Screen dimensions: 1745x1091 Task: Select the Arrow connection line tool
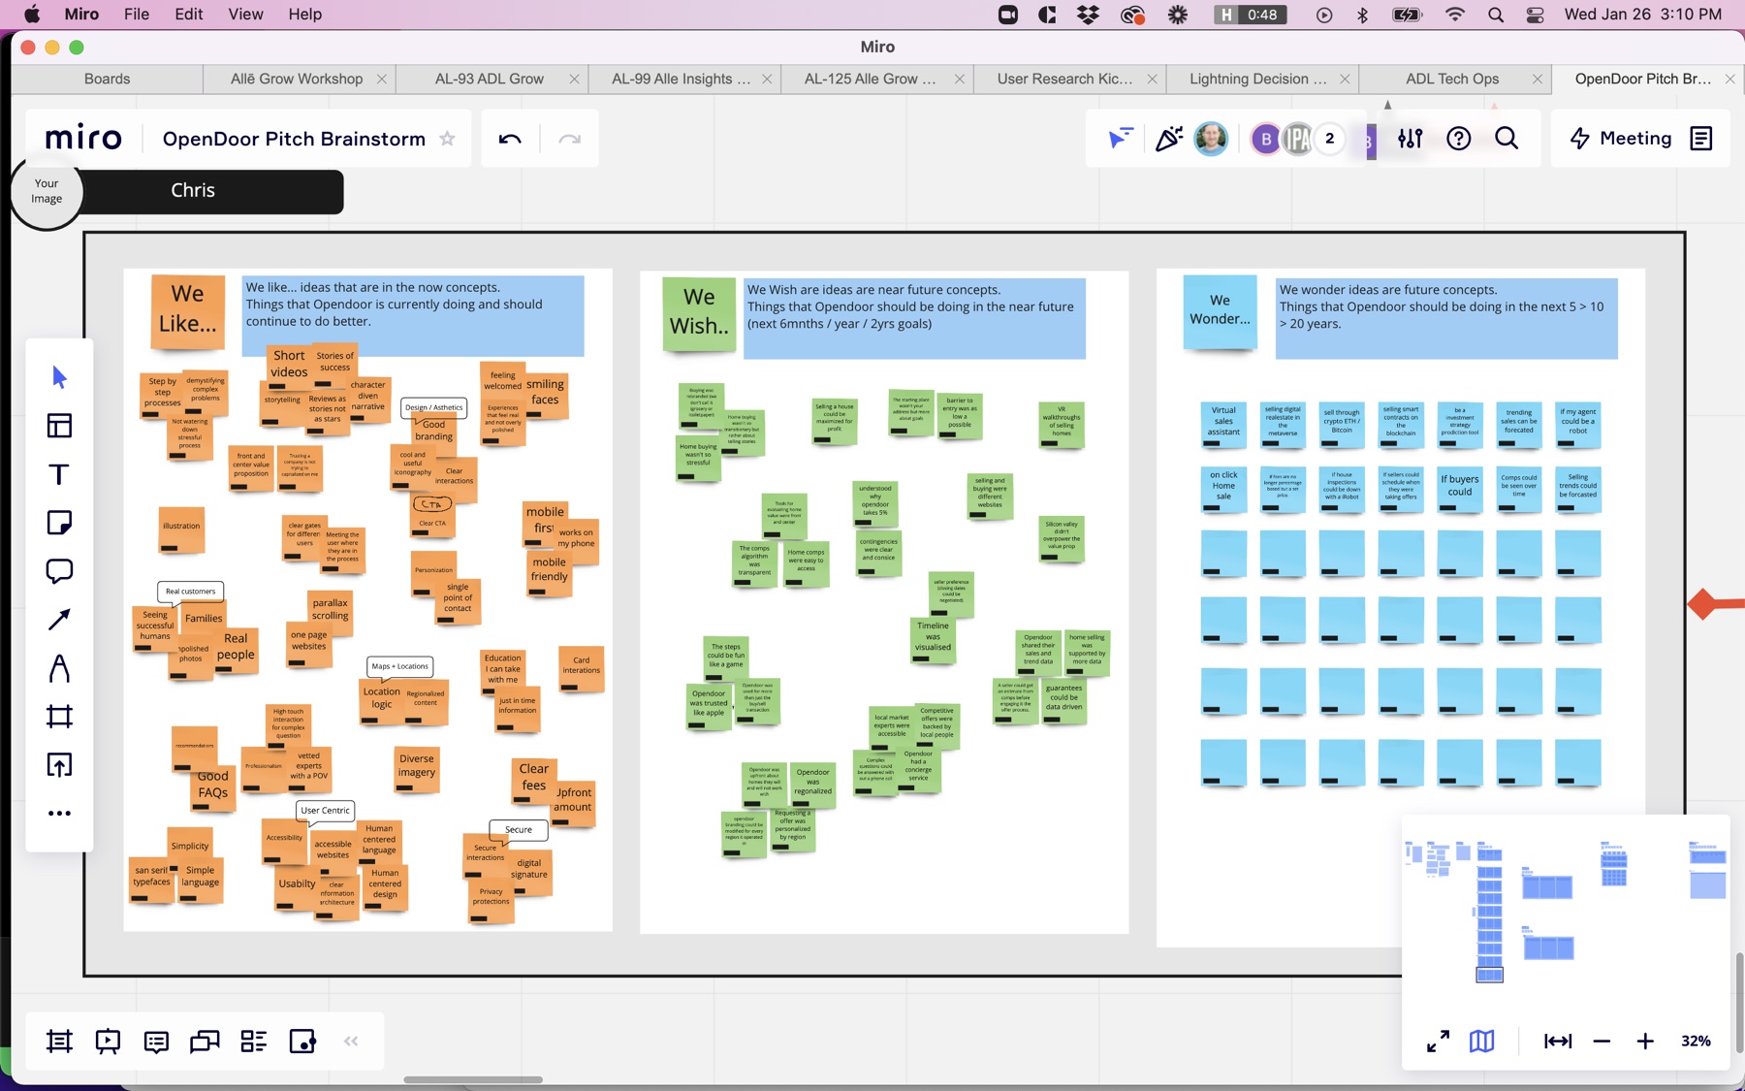pos(59,620)
